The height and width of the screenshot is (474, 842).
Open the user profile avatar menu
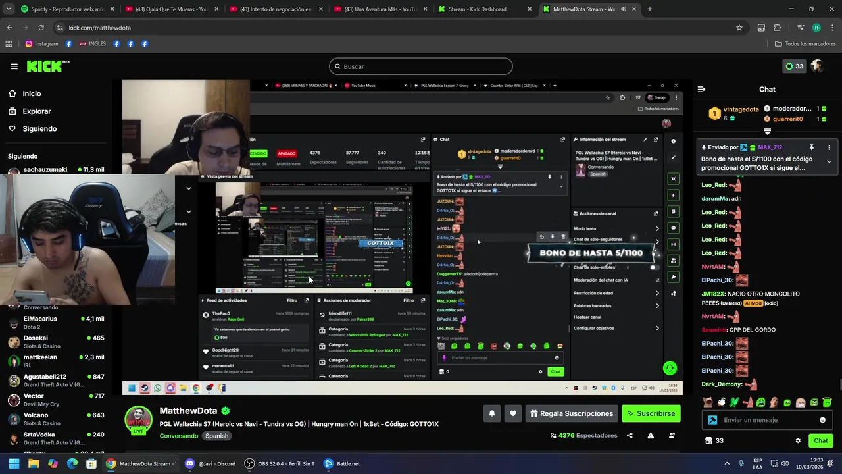click(x=817, y=66)
